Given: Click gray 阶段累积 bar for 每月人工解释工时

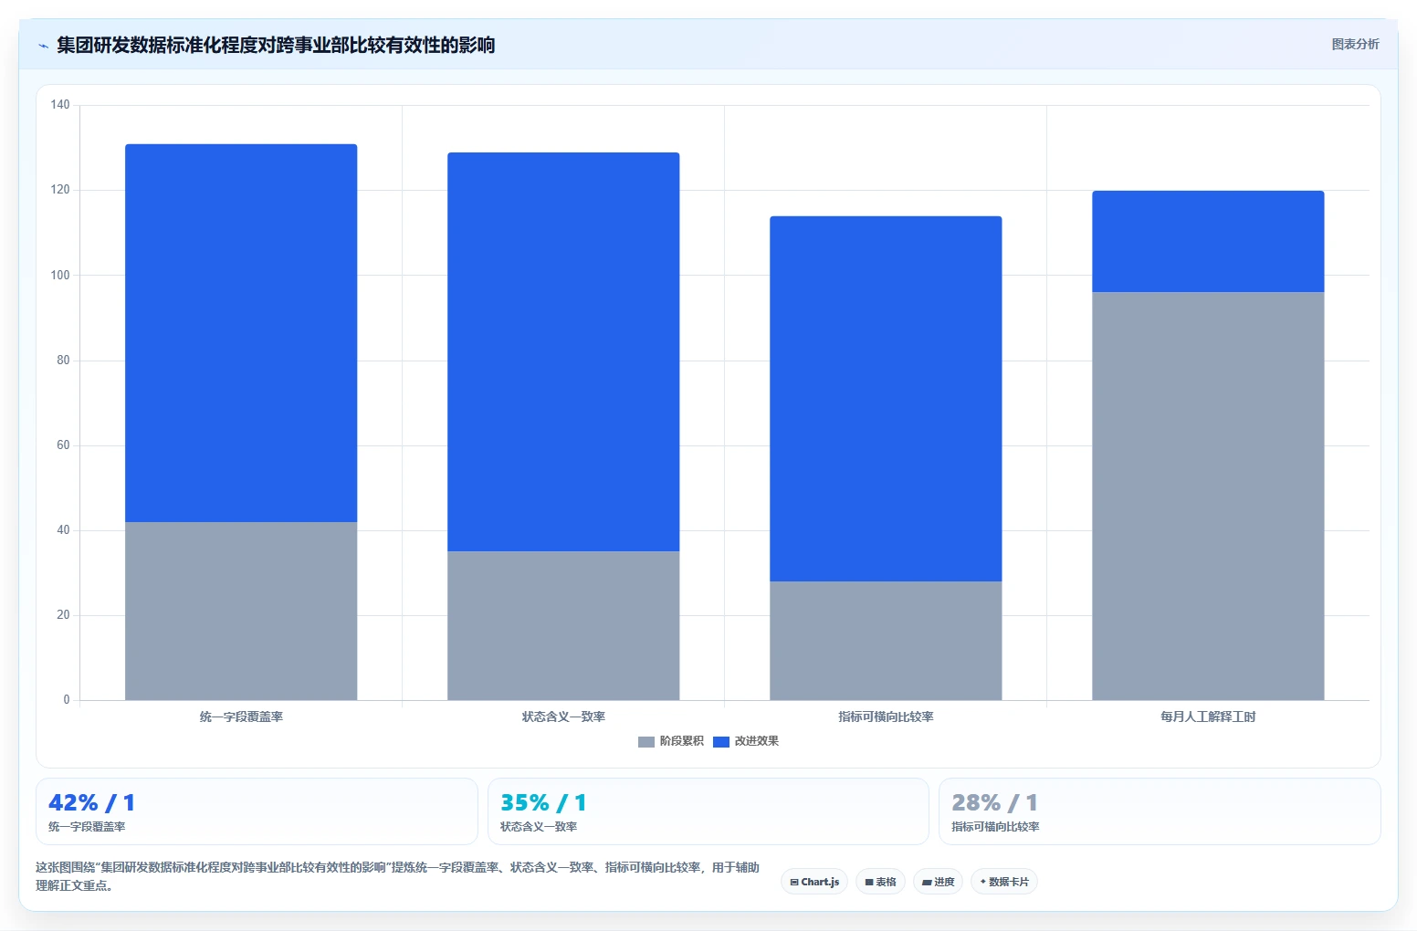Looking at the screenshot, I should (x=1208, y=497).
